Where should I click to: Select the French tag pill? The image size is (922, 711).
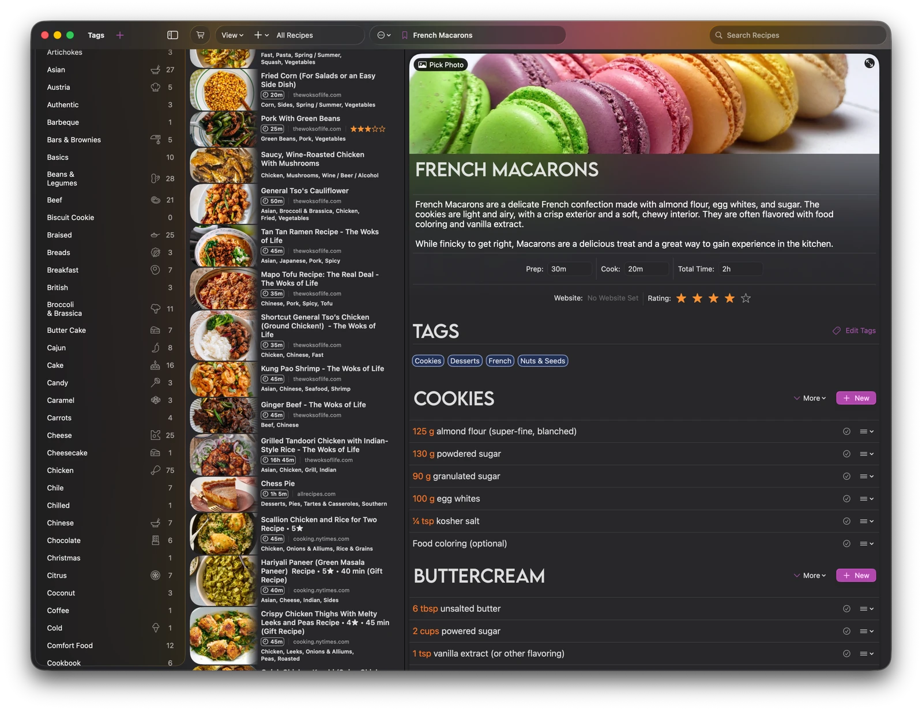(x=500, y=361)
